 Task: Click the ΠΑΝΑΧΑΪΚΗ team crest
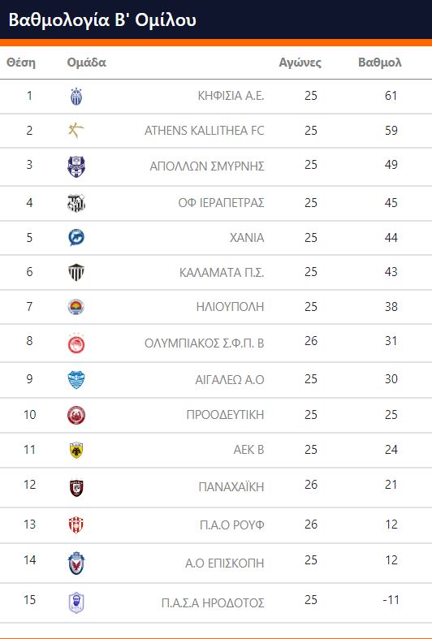point(76,487)
